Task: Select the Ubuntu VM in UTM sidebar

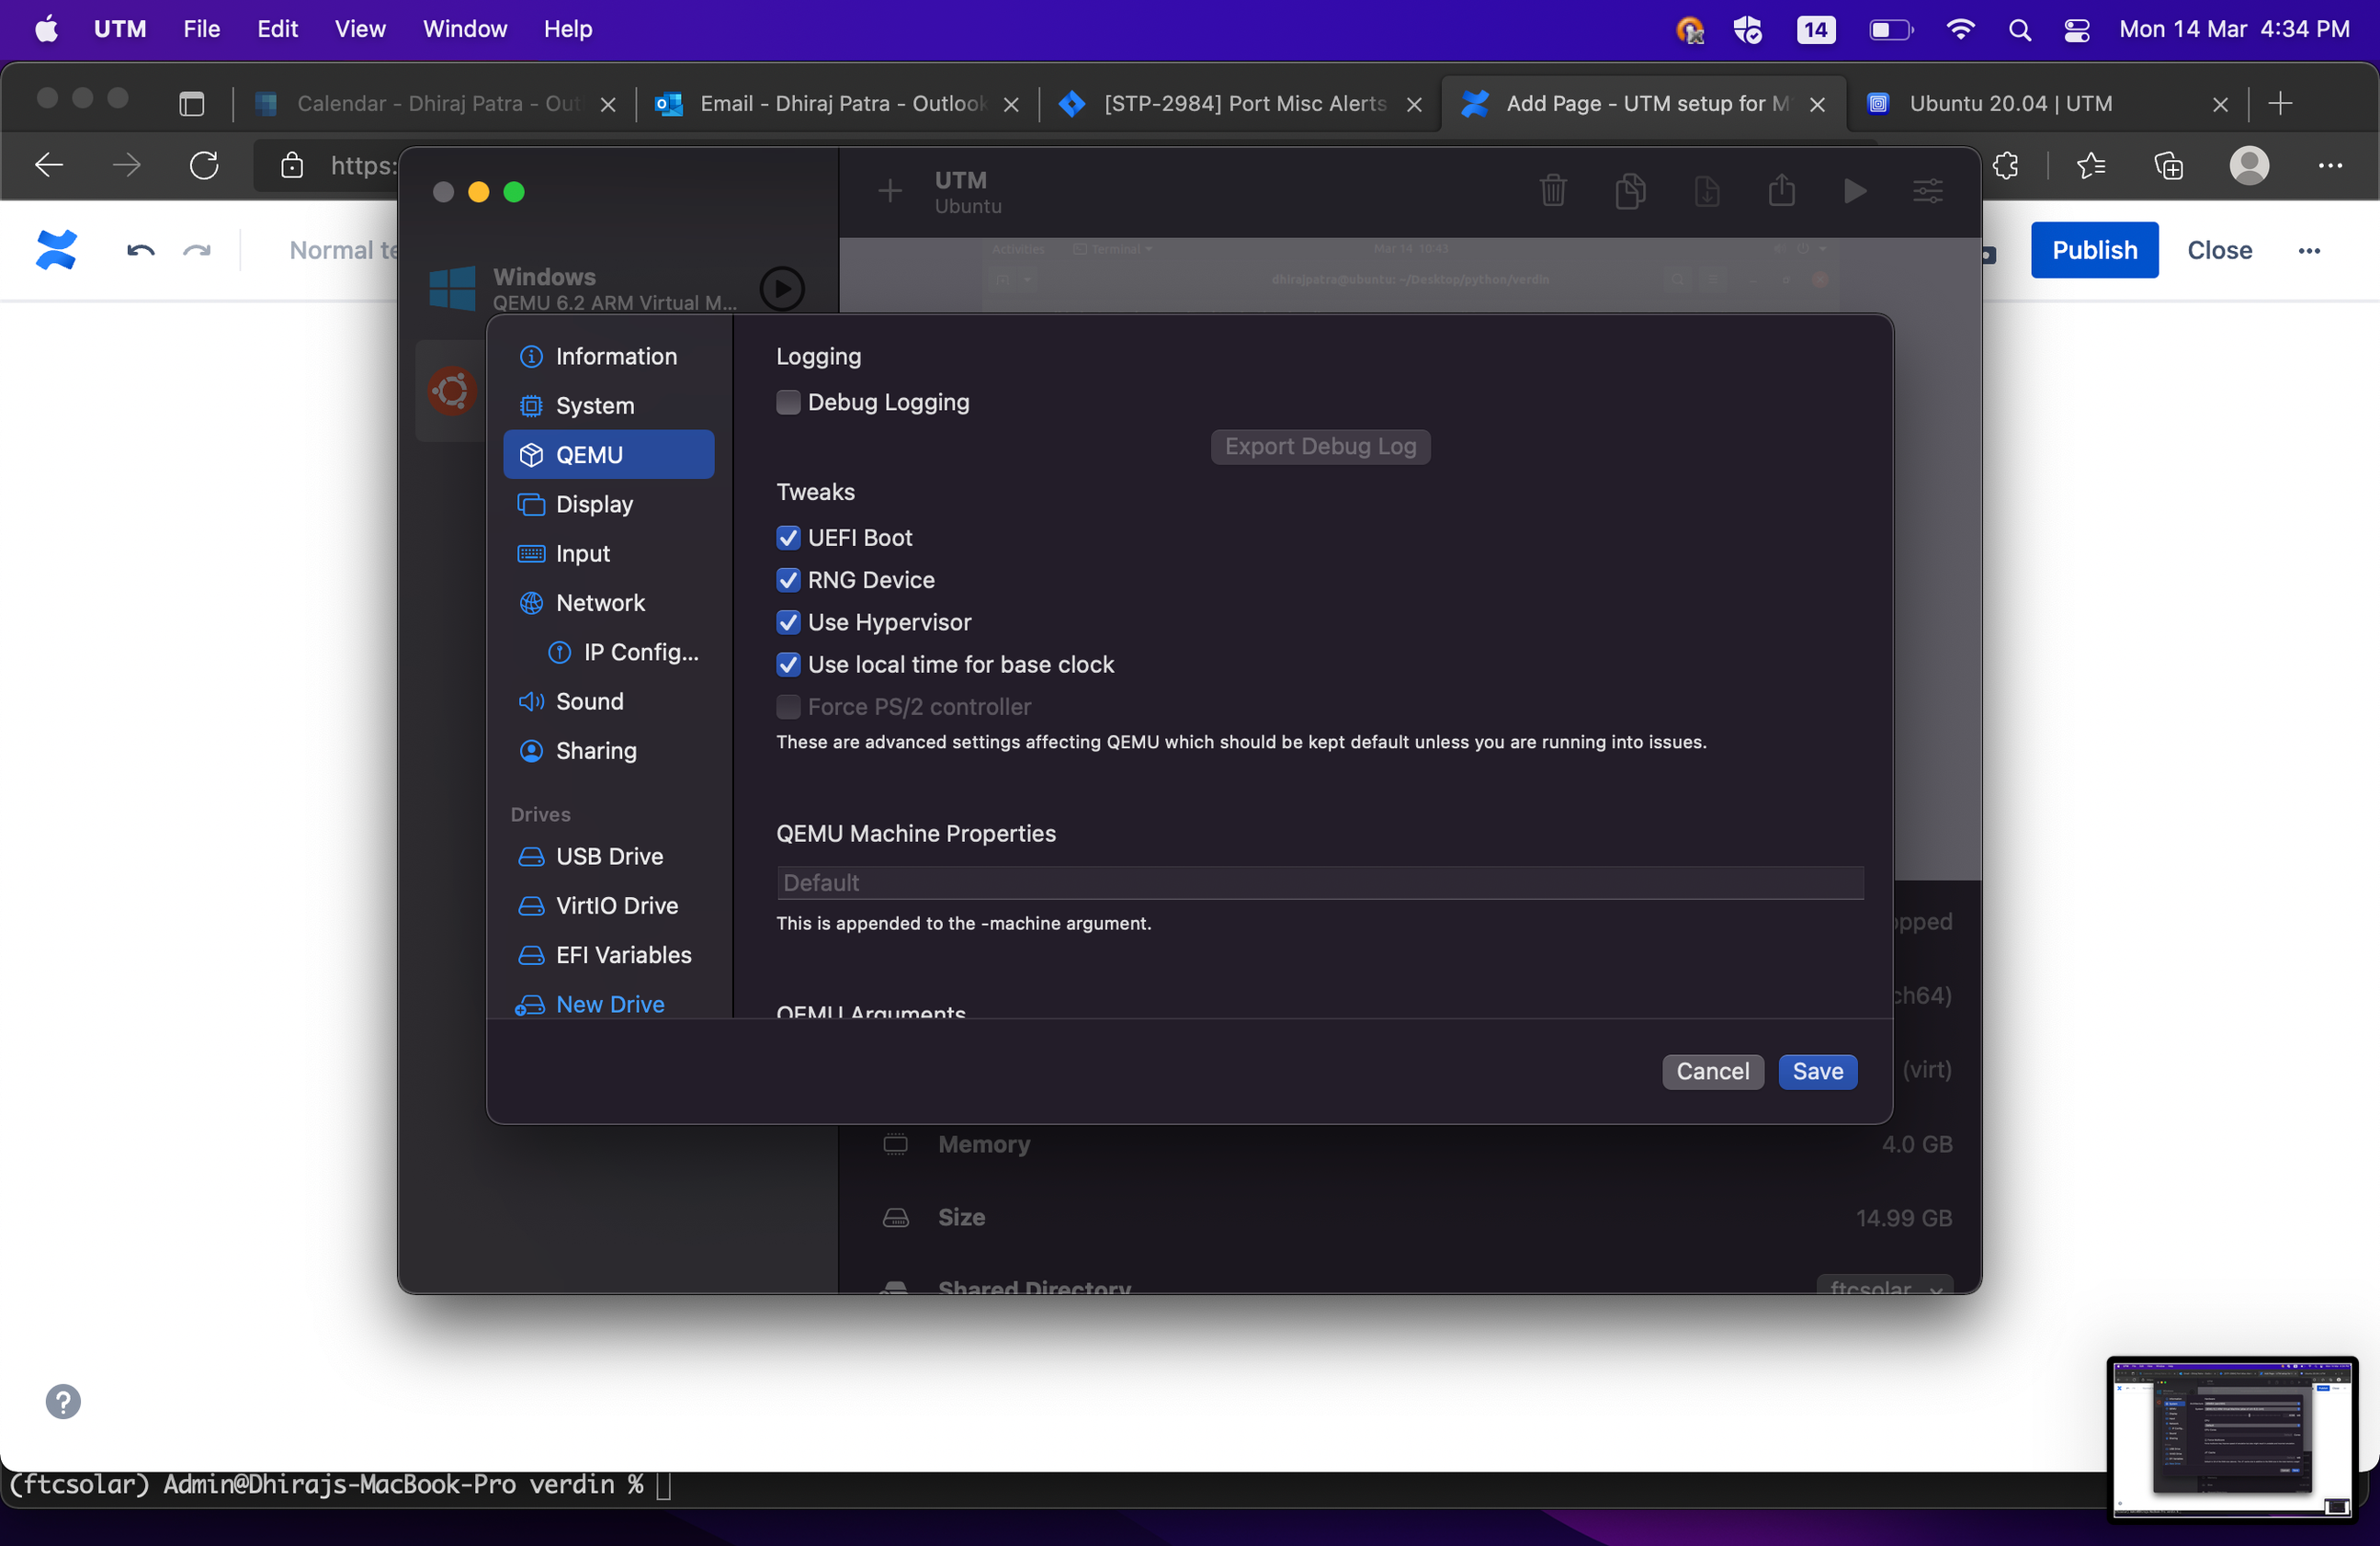Action: coord(451,390)
